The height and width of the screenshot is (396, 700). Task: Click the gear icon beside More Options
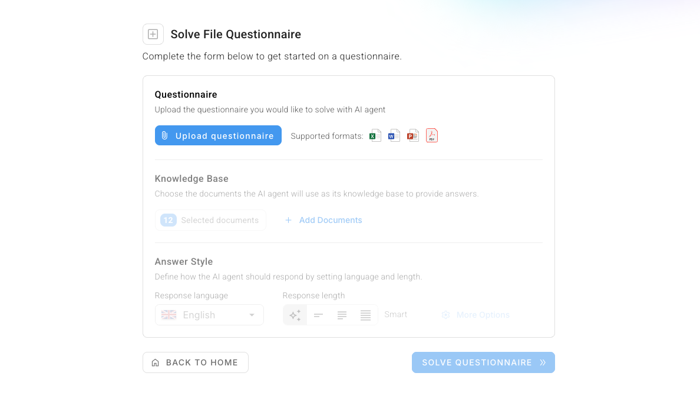point(445,315)
